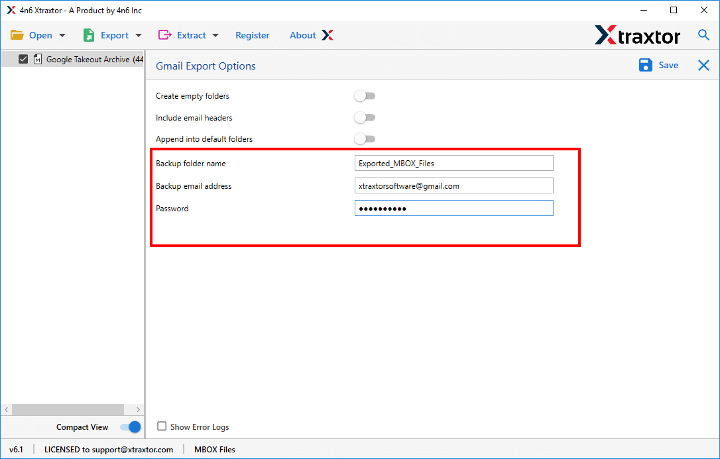Open the Export menu
The height and width of the screenshot is (459, 720).
pyautogui.click(x=113, y=35)
